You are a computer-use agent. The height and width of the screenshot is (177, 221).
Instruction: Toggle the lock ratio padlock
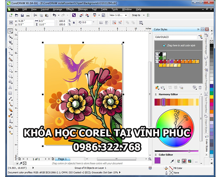pos(74,23)
